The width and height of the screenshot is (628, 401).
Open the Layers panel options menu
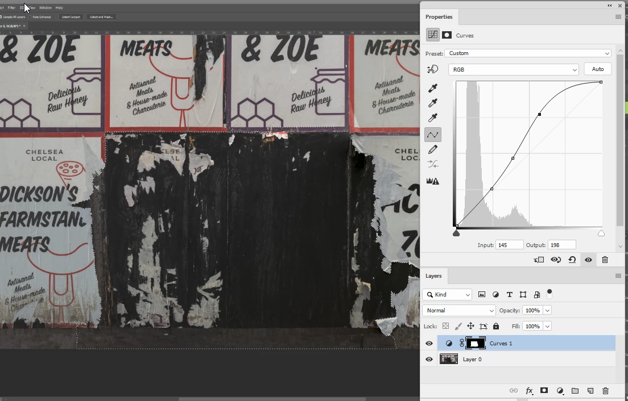[618, 276]
